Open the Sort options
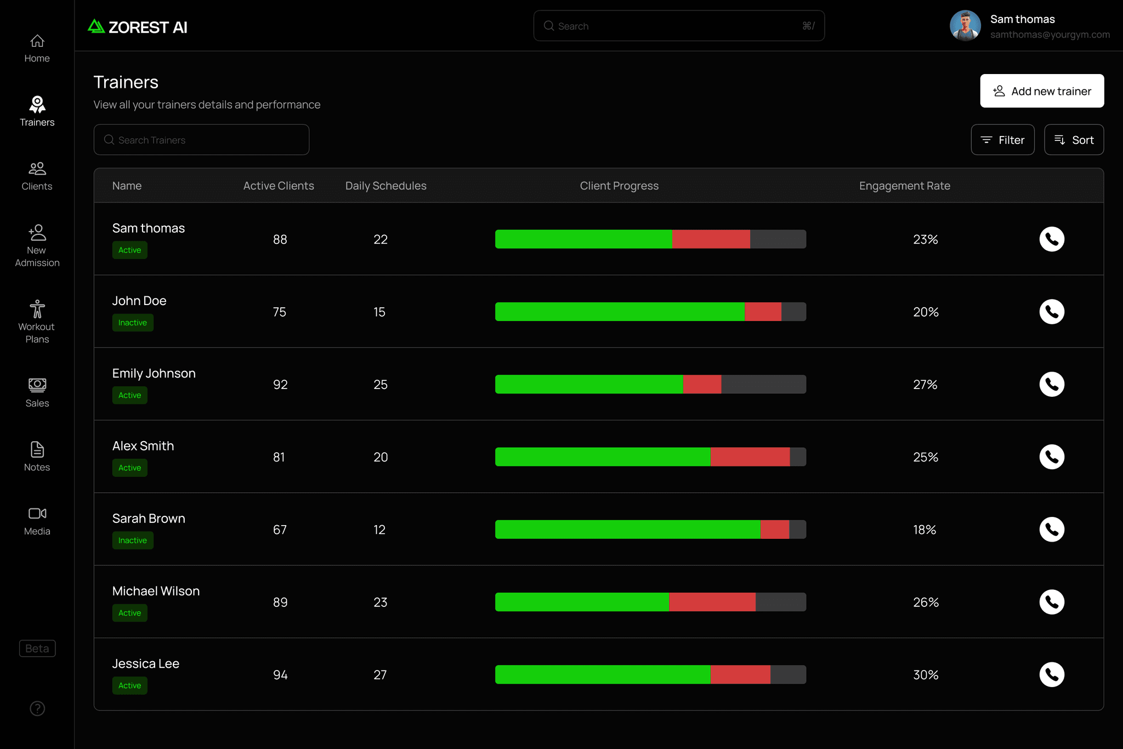Image resolution: width=1123 pixels, height=749 pixels. click(1074, 140)
